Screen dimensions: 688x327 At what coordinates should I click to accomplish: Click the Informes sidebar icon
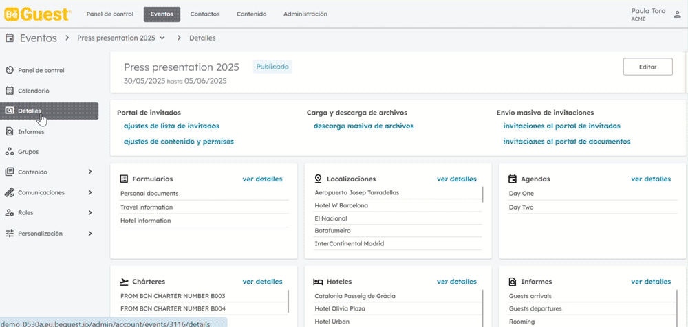pos(10,131)
